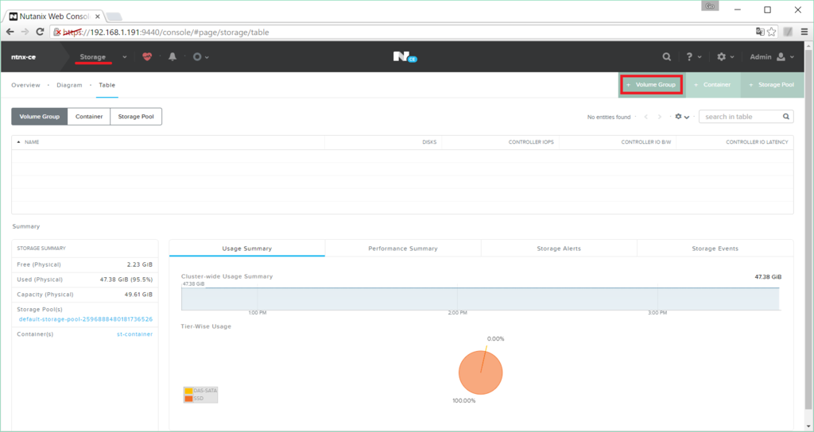Open the Admin user menu
Screen dimensions: 814x432
(772, 57)
